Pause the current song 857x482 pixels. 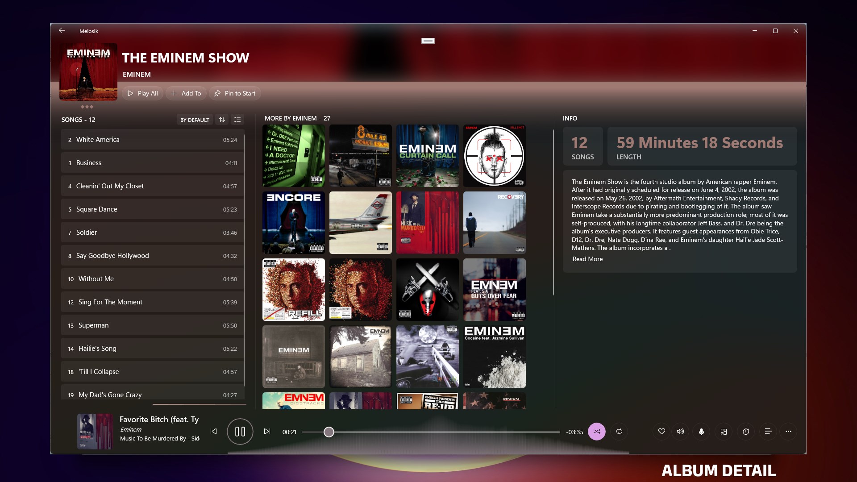tap(240, 432)
